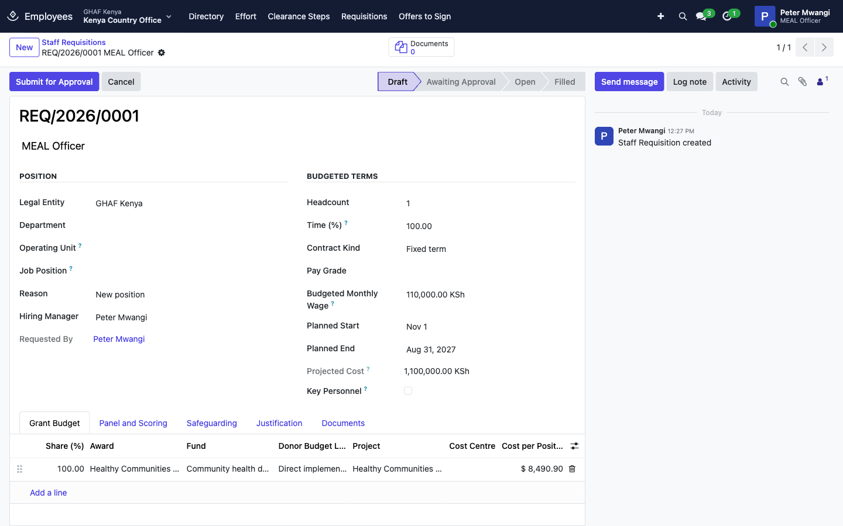This screenshot has height=526, width=843.
Task: Go to the previous record arrow
Action: coord(805,47)
